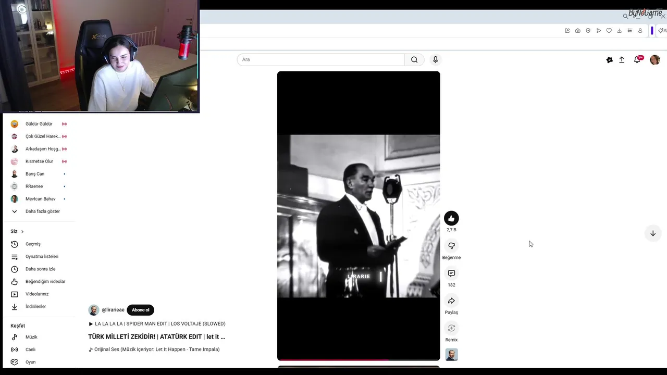Open Kısmetse Olur channel
Image resolution: width=667 pixels, height=375 pixels.
[x=39, y=161]
